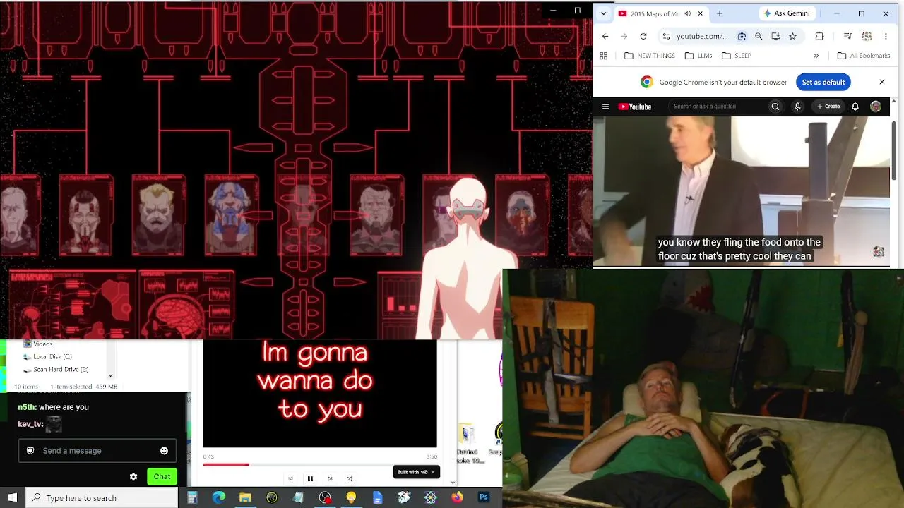The height and width of the screenshot is (508, 904).
Task: Focus the YouTube search box
Action: pos(719,107)
